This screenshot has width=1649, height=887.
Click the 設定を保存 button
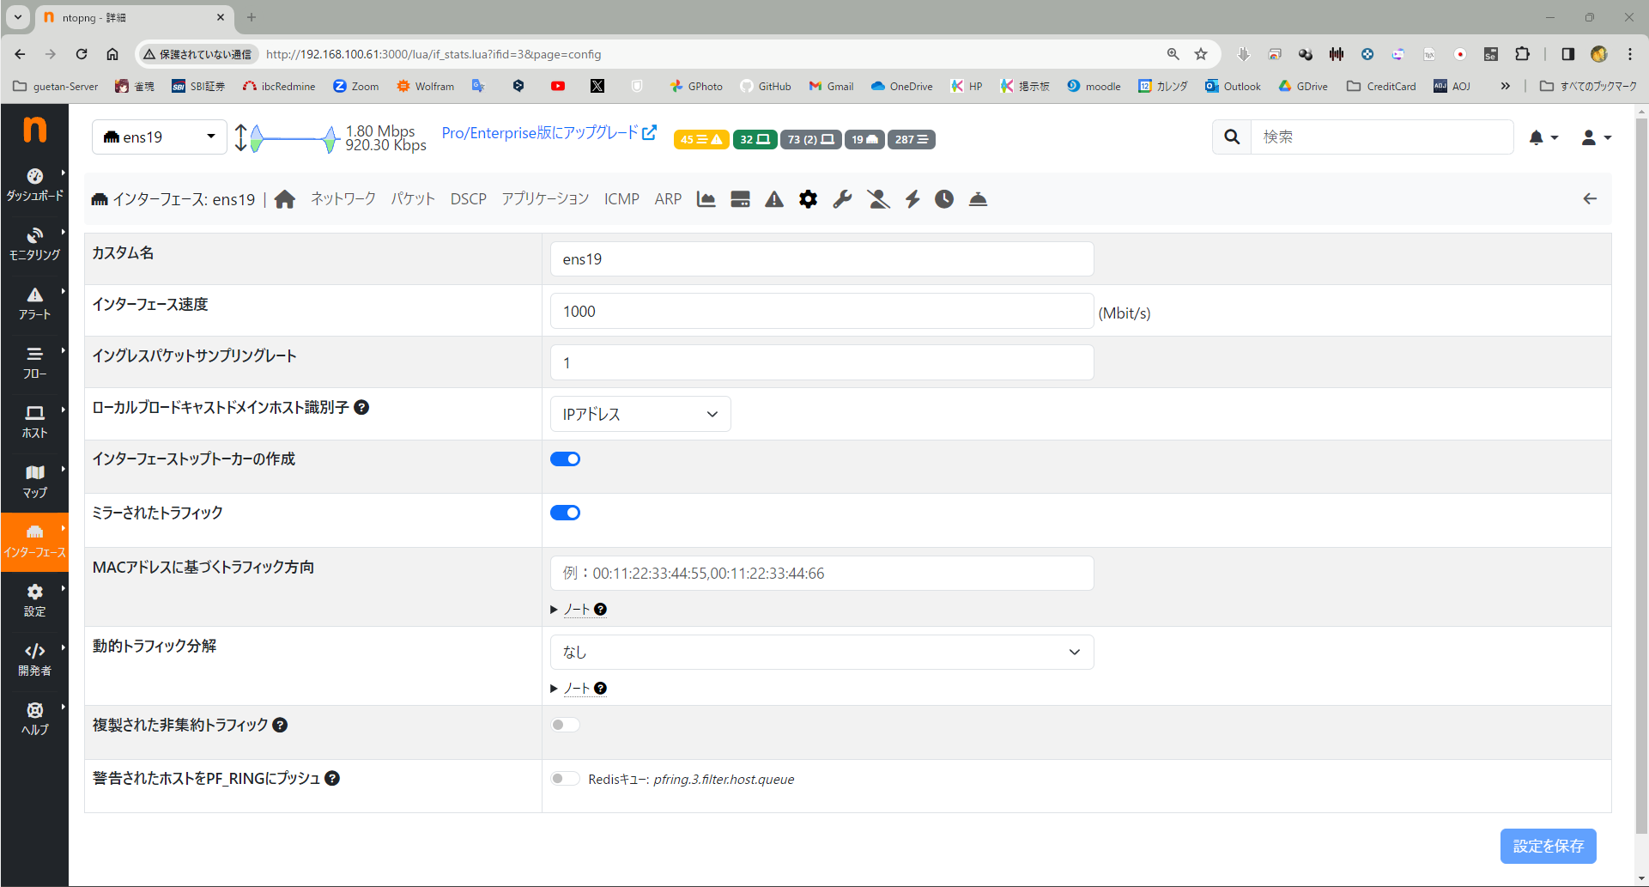pyautogui.click(x=1548, y=846)
